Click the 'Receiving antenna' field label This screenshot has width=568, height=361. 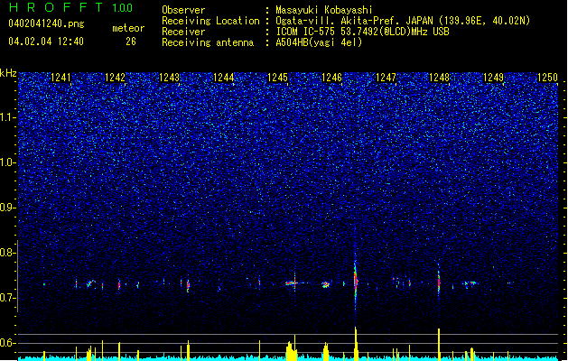click(x=208, y=42)
